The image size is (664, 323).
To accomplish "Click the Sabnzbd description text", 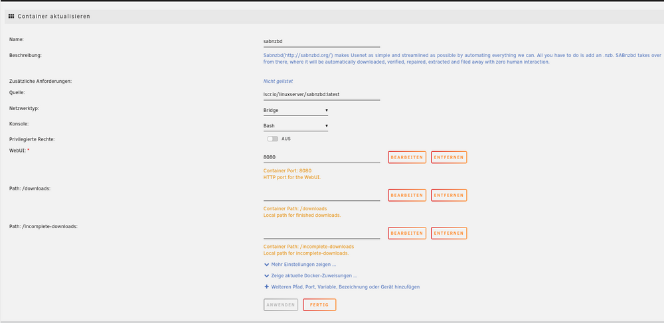I will [462, 59].
